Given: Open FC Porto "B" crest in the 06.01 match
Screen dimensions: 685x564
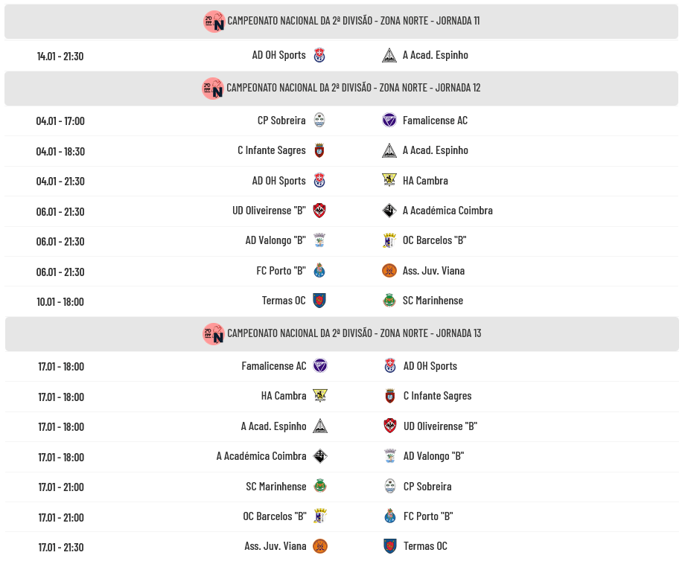Looking at the screenshot, I should pyautogui.click(x=319, y=271).
